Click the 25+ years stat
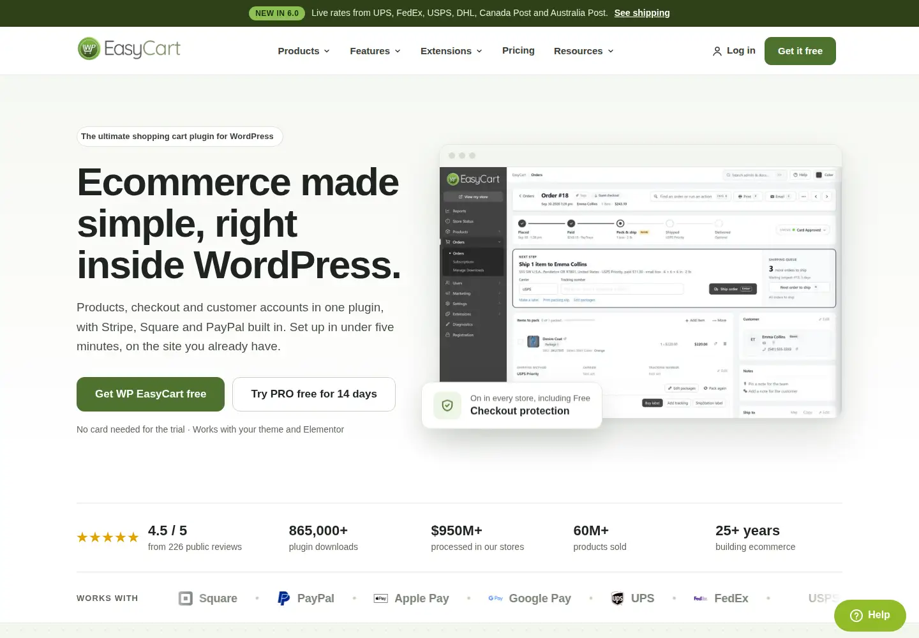Viewport: 919px width, 638px height. pyautogui.click(x=756, y=538)
